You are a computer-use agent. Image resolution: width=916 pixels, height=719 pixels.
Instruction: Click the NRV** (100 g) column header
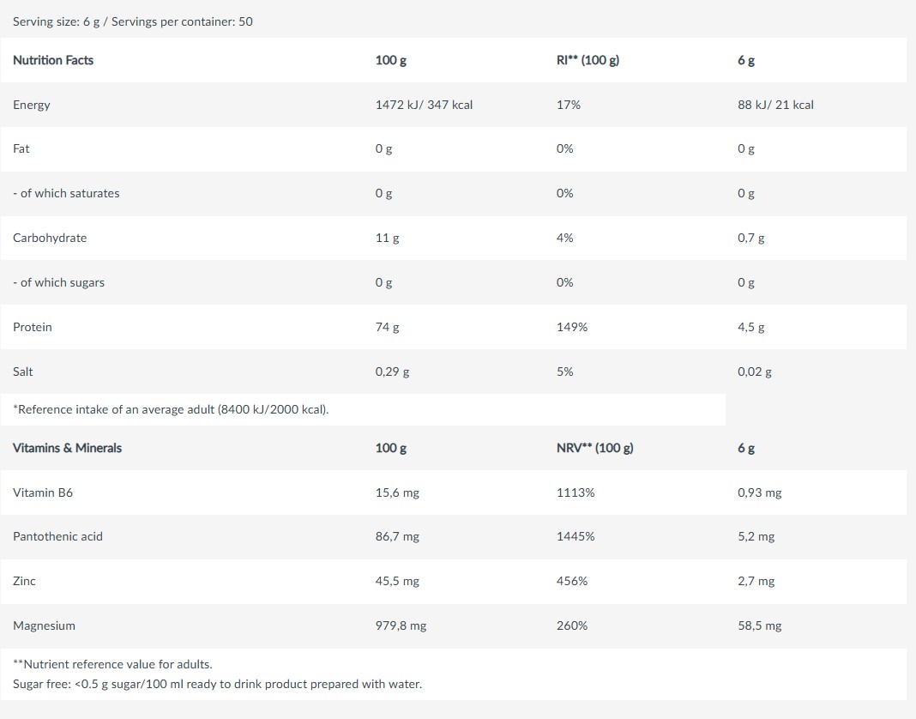pos(594,448)
